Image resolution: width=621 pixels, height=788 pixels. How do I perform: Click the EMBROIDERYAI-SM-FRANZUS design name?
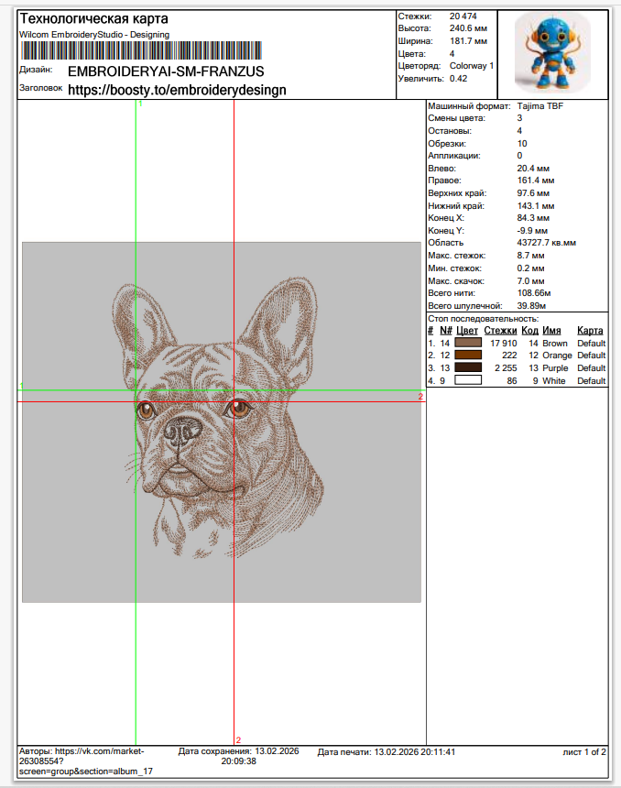tap(166, 71)
